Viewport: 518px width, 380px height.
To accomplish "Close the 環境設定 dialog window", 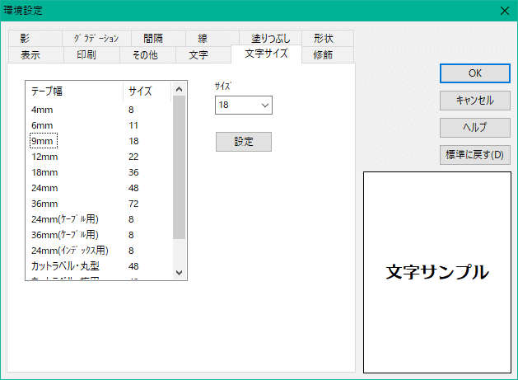I will pos(504,10).
